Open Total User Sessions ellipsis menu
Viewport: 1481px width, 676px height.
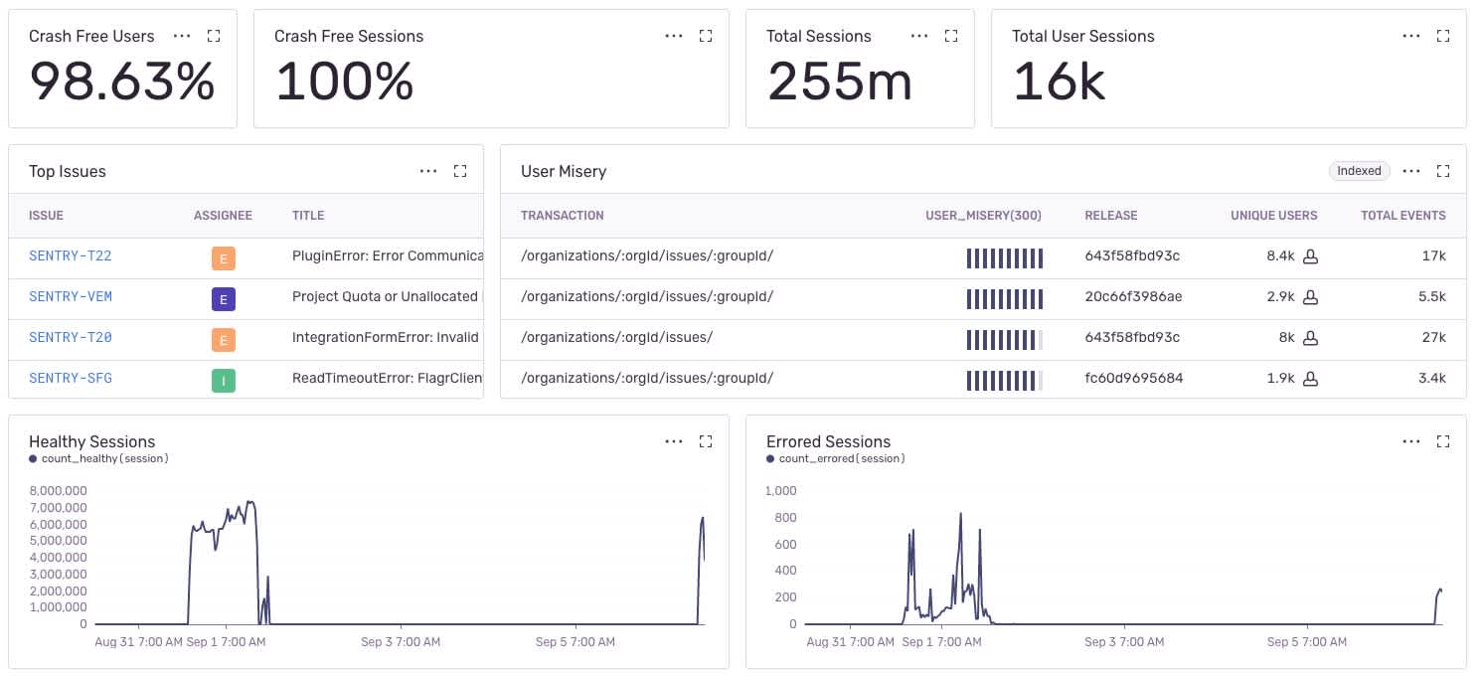pos(1411,36)
